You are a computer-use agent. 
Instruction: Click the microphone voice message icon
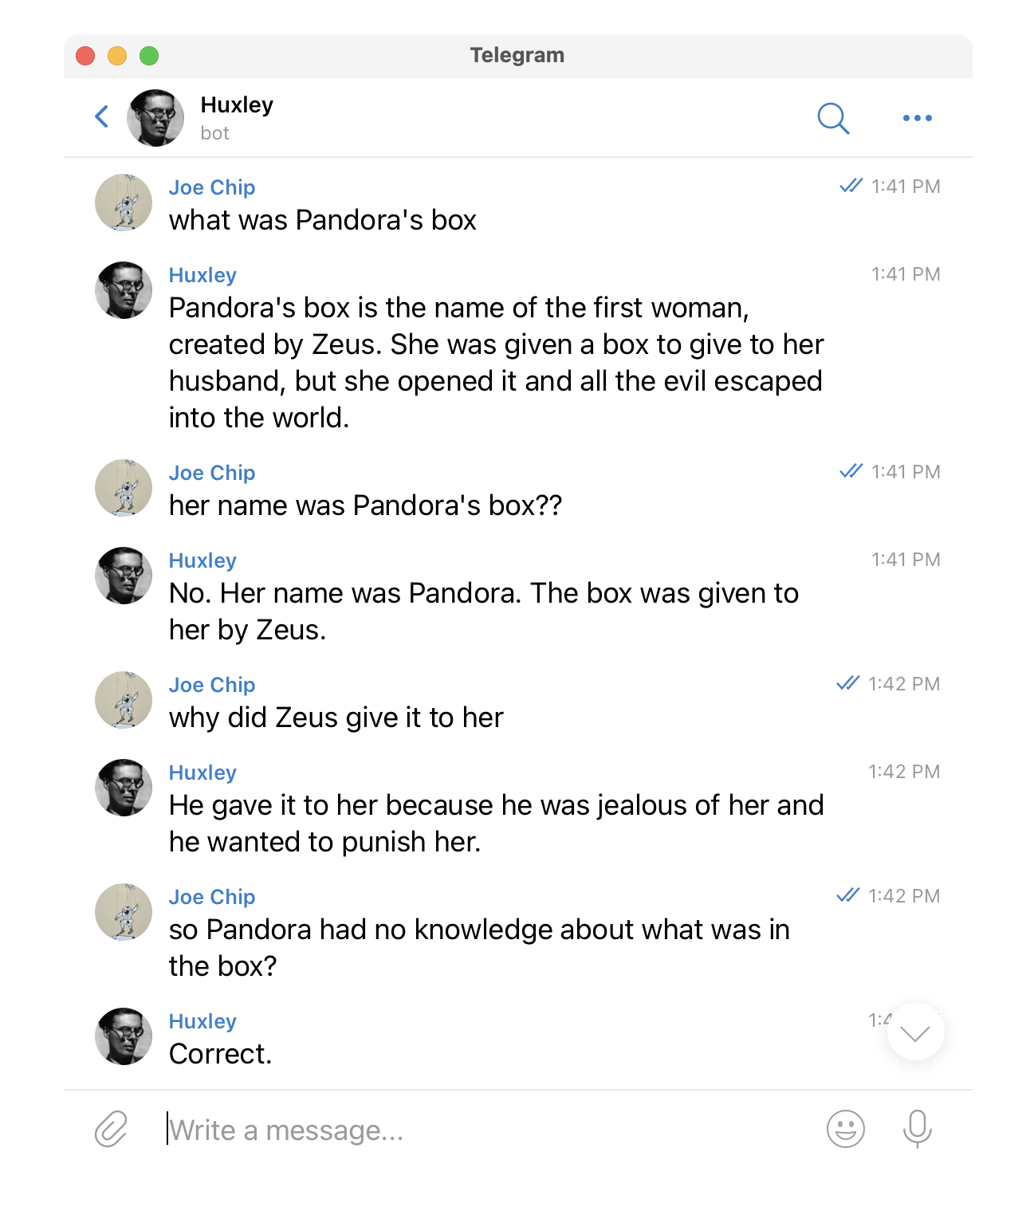917,1129
